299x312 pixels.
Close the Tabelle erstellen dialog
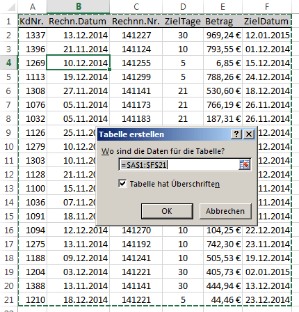(249, 134)
